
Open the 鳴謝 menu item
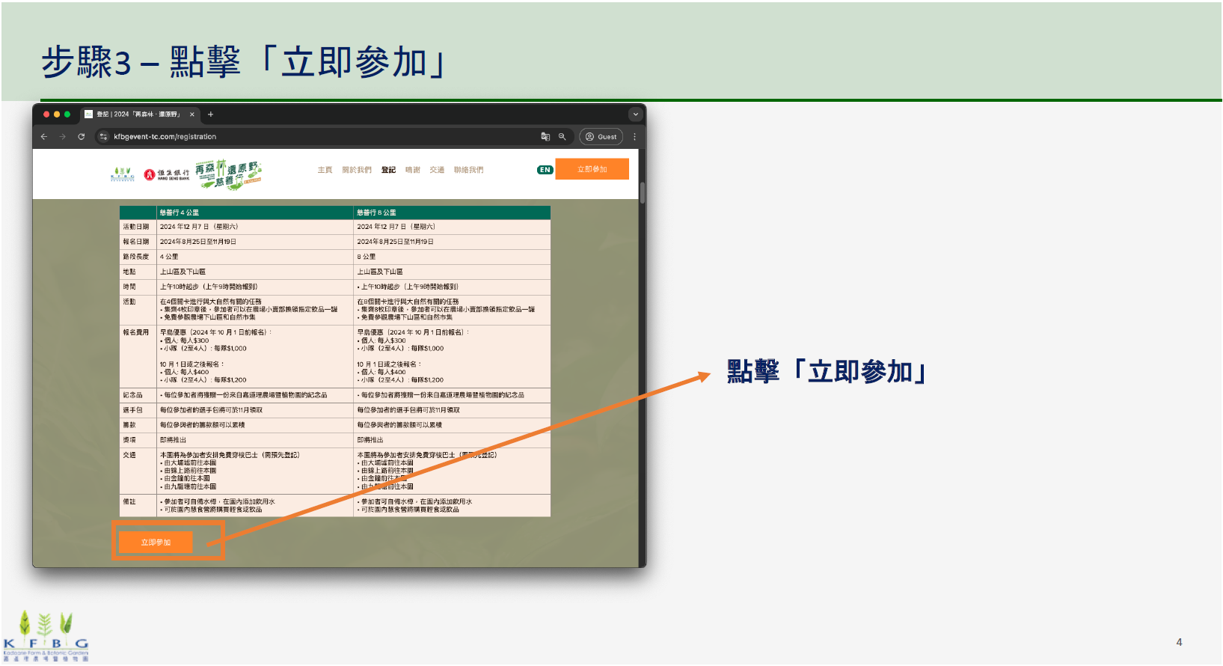point(413,170)
